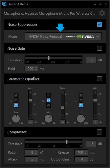This screenshot has width=110, height=168.
Task: Click the Noise Gate threshold dB field
Action: 91,60
